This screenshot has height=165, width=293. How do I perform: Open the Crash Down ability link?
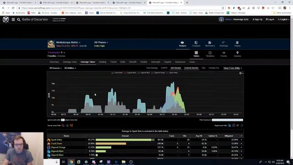(x=56, y=143)
